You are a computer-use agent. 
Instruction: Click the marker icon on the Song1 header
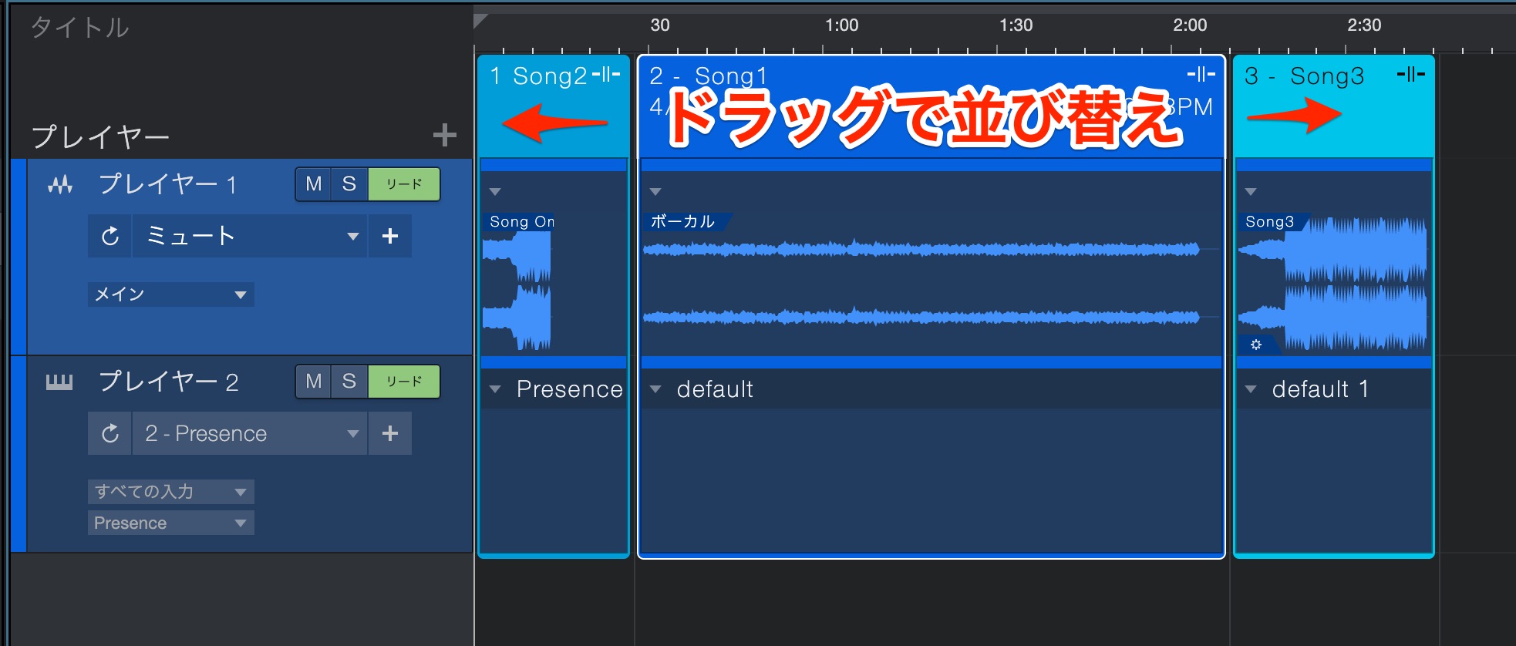[1201, 74]
